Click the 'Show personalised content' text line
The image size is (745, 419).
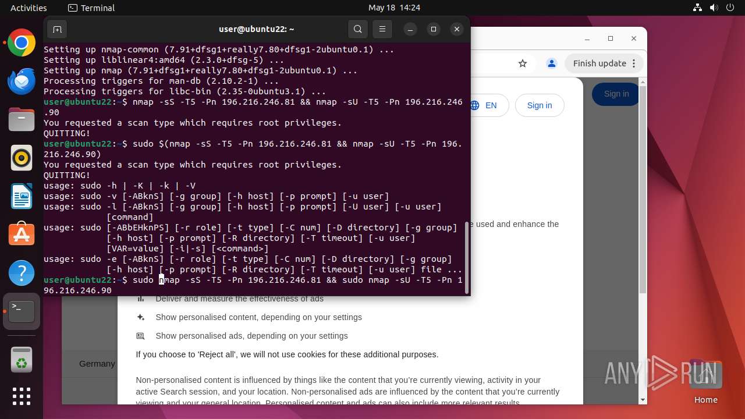pos(258,317)
